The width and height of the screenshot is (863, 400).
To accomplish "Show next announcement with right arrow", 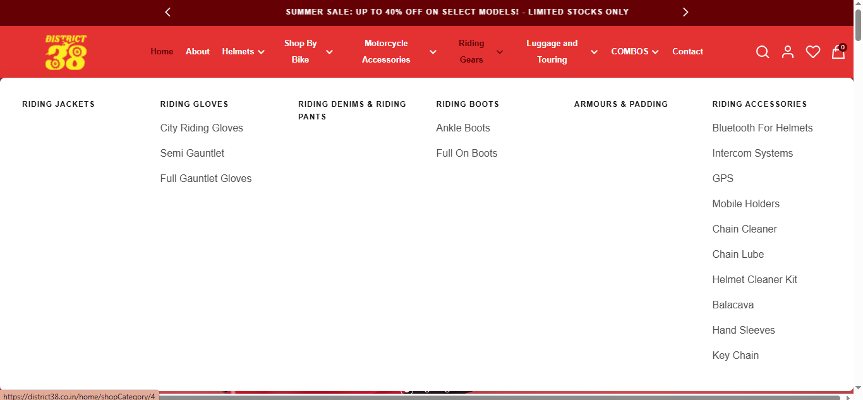I will tap(685, 12).
